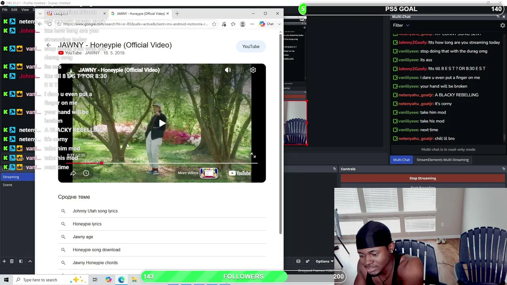The width and height of the screenshot is (507, 285).
Task: Open the YouTube source button
Action: tap(251, 47)
